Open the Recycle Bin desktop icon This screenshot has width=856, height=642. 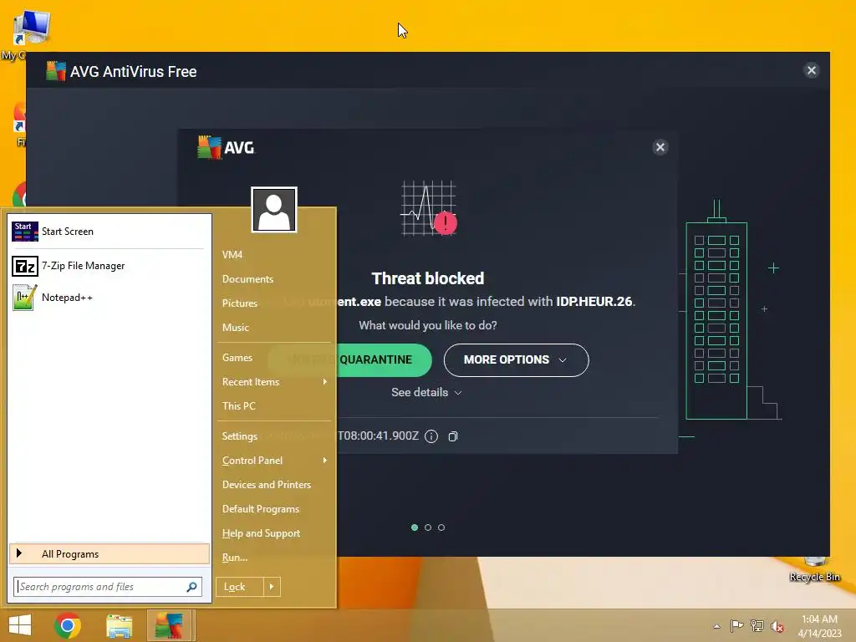coord(814,569)
